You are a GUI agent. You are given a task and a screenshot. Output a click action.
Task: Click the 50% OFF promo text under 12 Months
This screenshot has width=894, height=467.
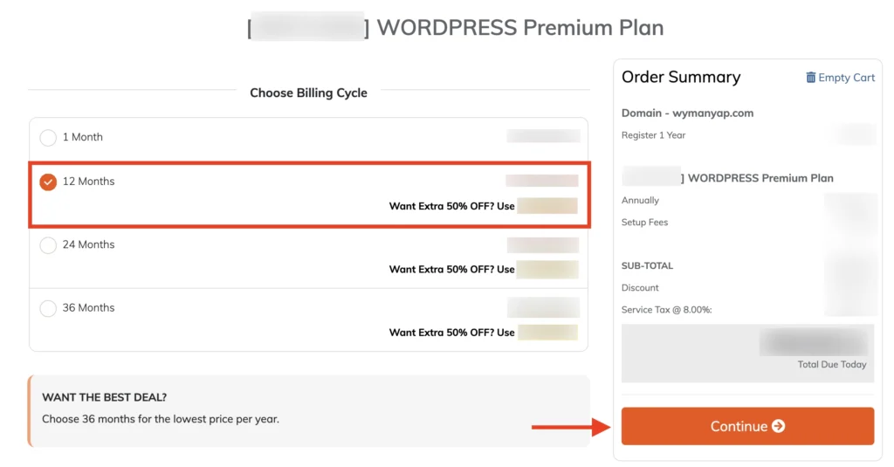pos(451,207)
